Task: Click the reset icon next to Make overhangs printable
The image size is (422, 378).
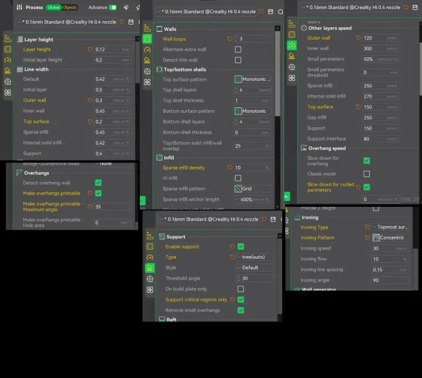Action: (90, 193)
